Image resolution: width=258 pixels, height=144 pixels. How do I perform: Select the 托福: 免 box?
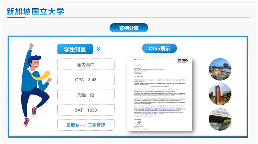point(86,95)
